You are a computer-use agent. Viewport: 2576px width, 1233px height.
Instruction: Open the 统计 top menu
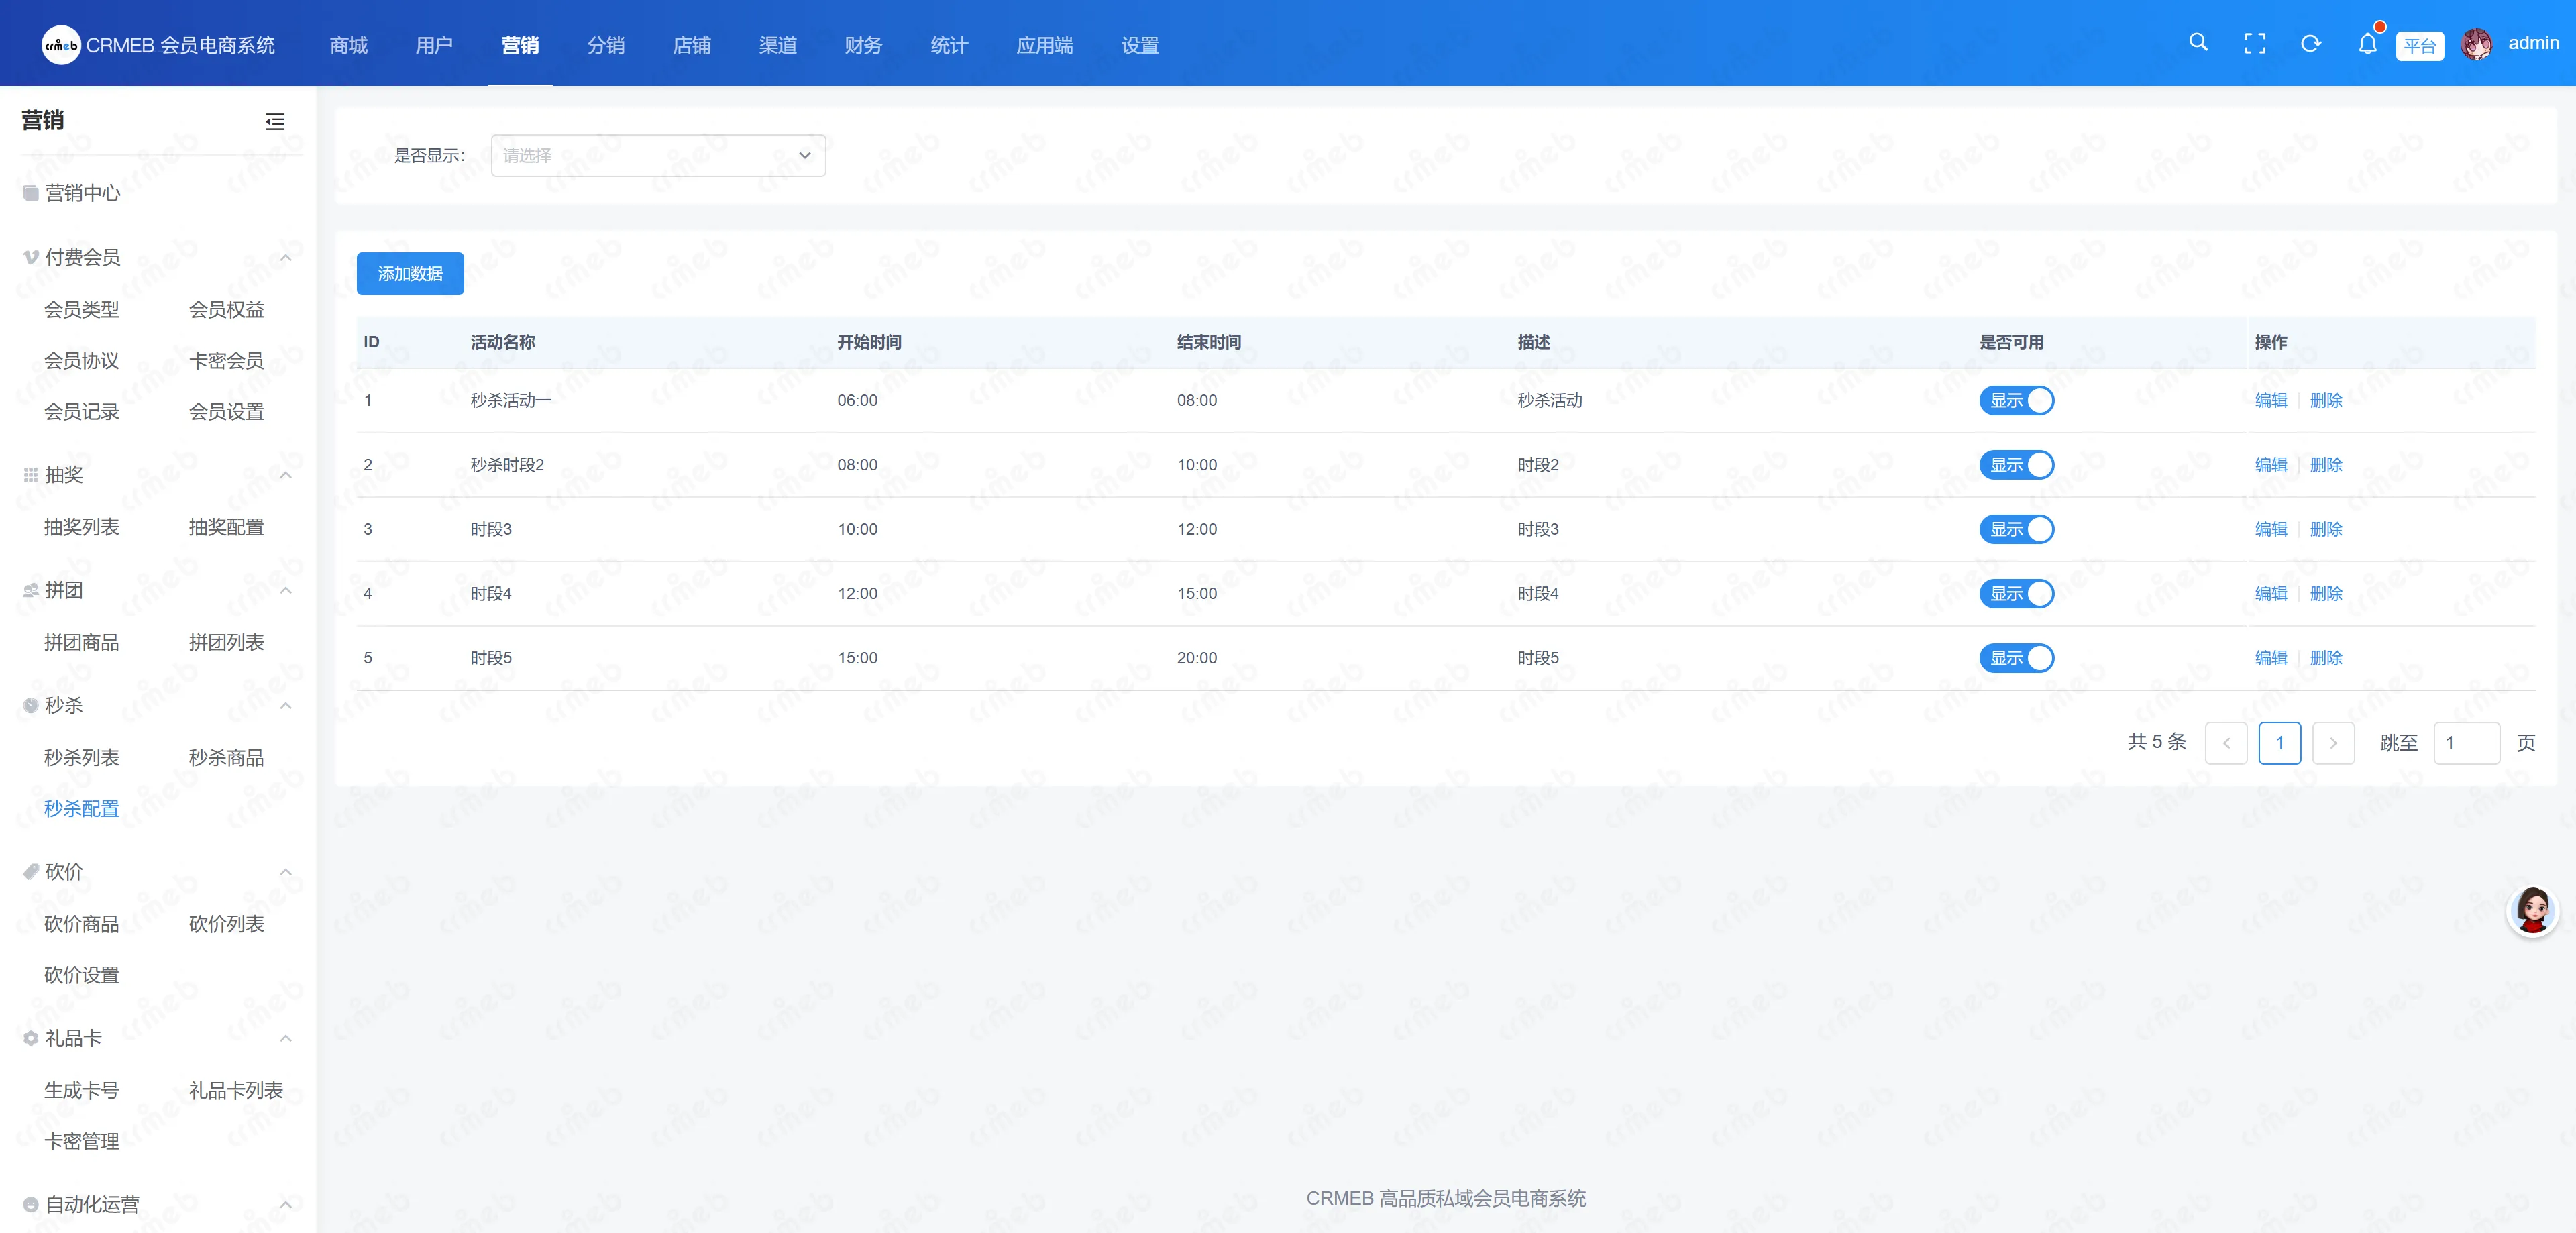949,45
